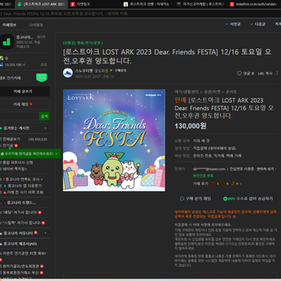Switch to the 나의활동 tab

(36, 25)
